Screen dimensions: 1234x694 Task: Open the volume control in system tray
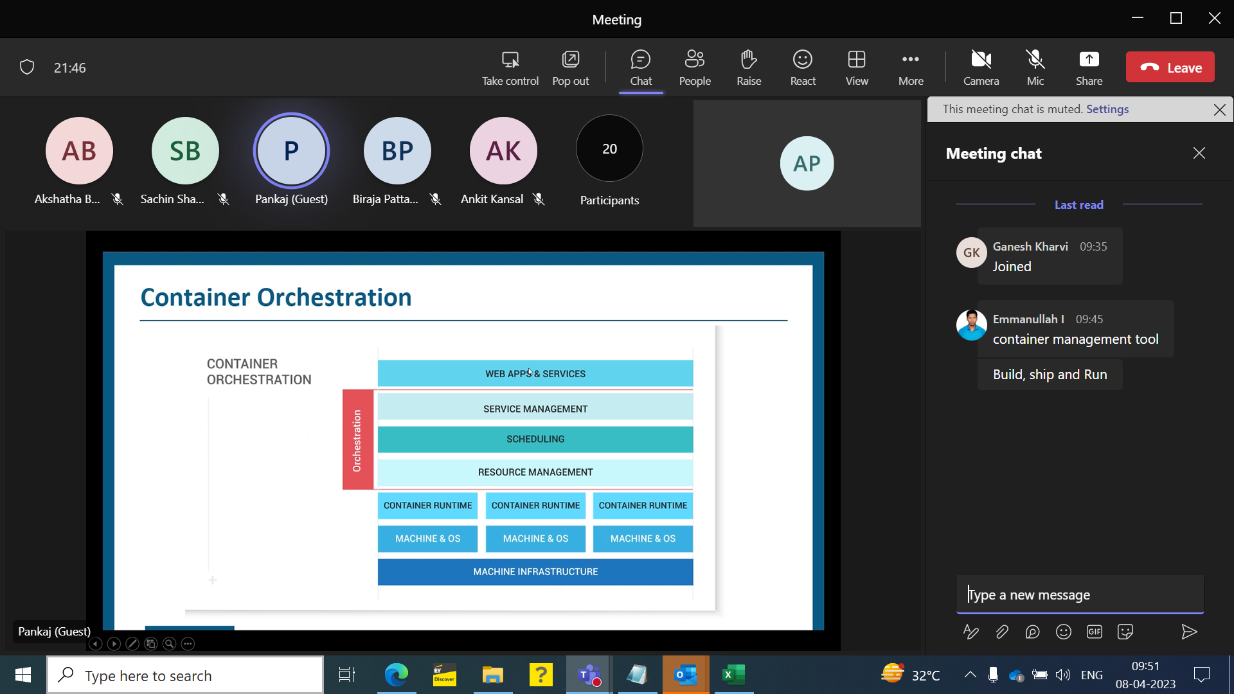click(1063, 675)
